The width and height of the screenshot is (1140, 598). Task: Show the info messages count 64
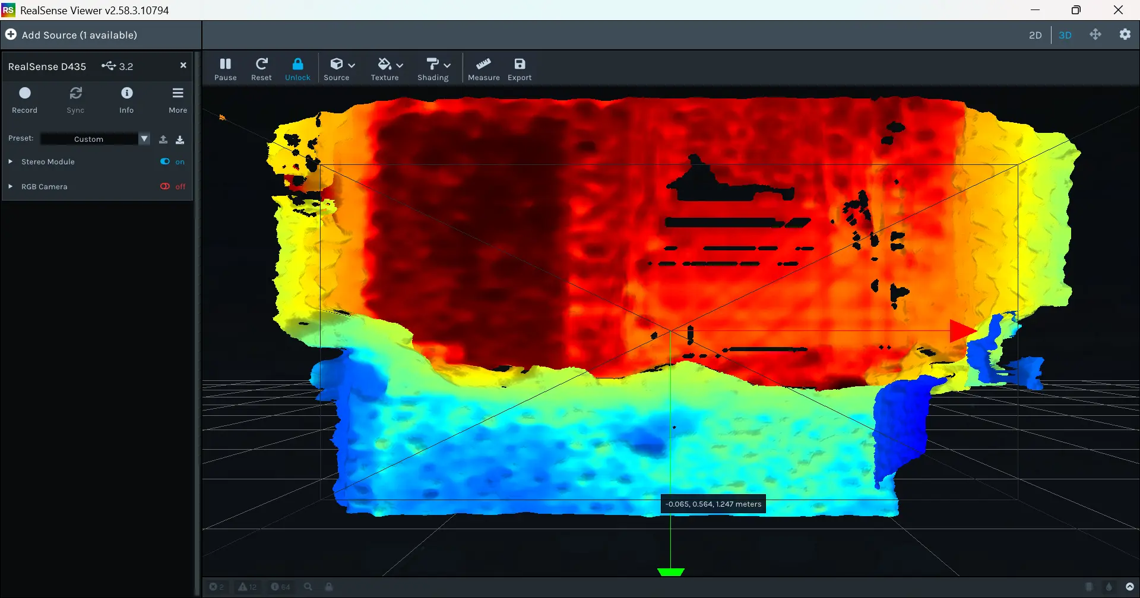click(x=280, y=587)
